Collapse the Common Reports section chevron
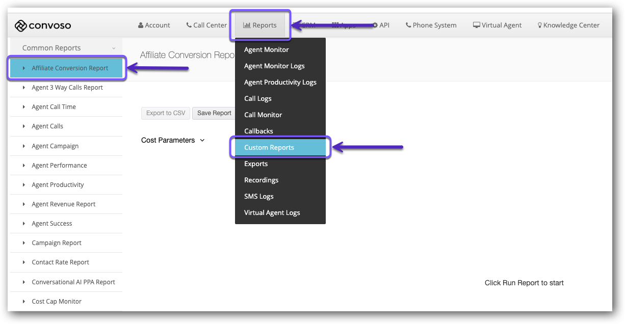 (x=113, y=48)
